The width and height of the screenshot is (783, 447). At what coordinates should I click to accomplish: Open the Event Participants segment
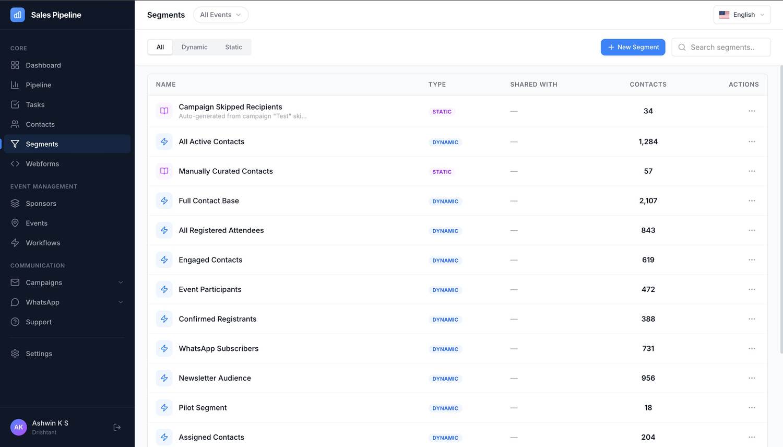(x=210, y=289)
